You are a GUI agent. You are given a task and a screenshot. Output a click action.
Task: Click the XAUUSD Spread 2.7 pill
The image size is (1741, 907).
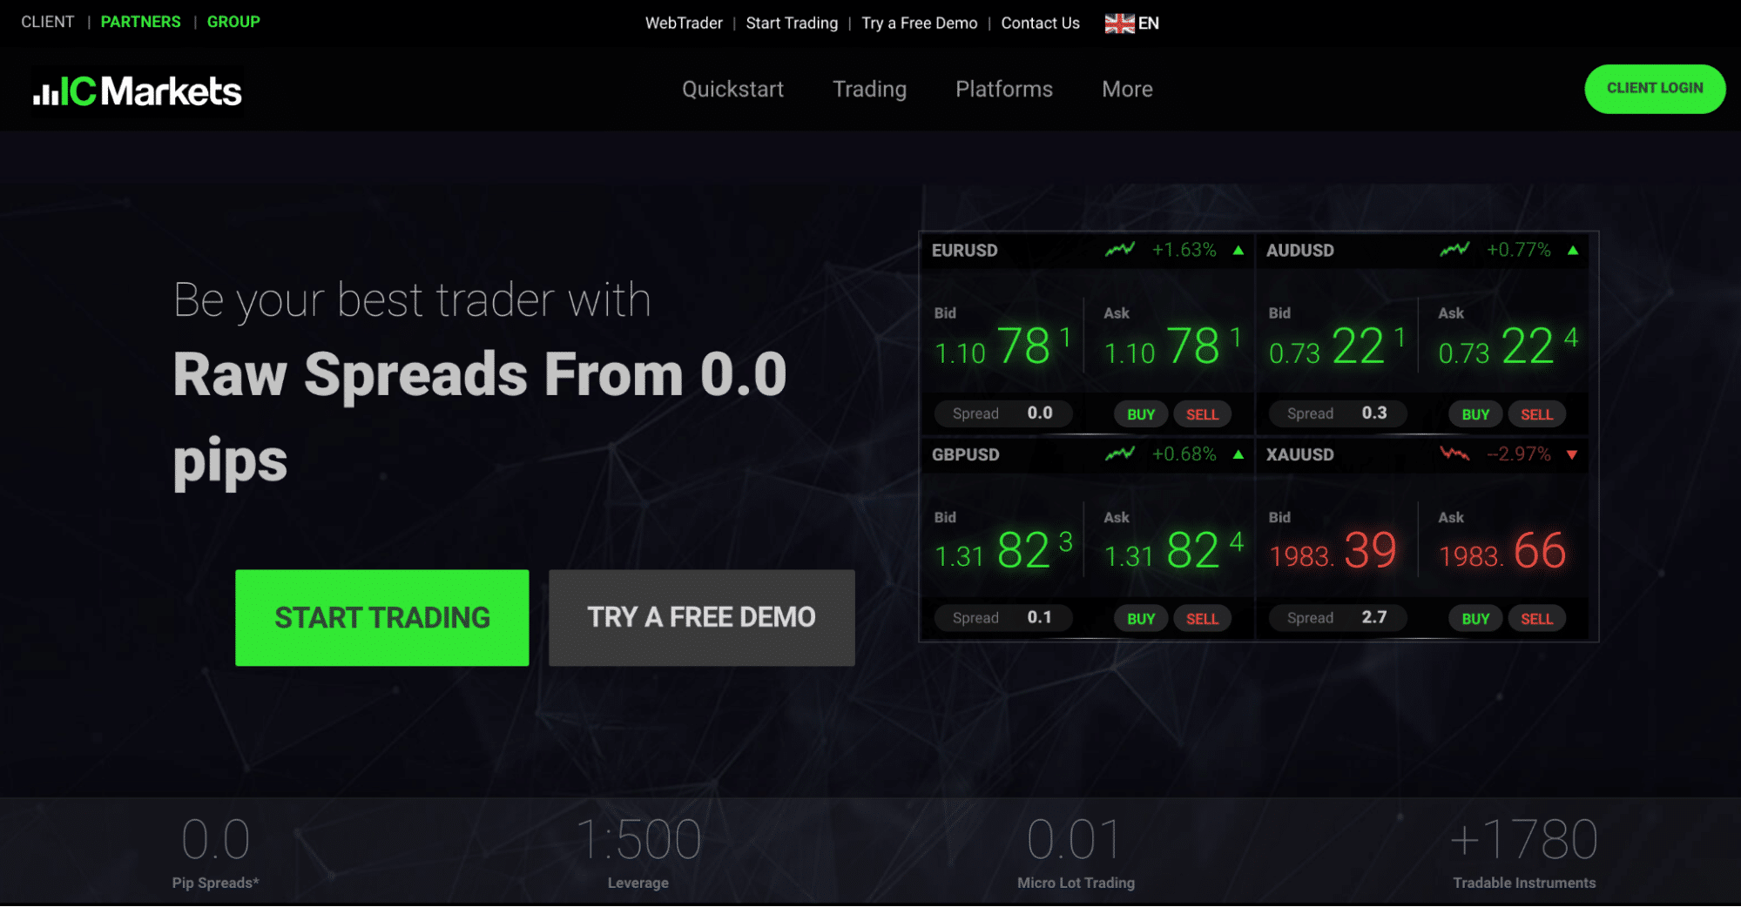pos(1337,618)
